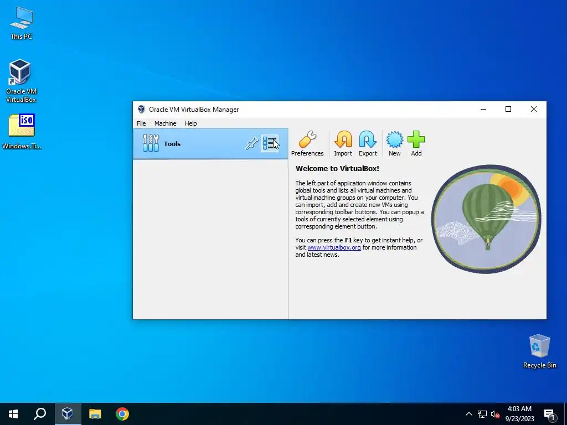Click the Import appliance toolbar icon
The height and width of the screenshot is (425, 567).
coord(343,143)
